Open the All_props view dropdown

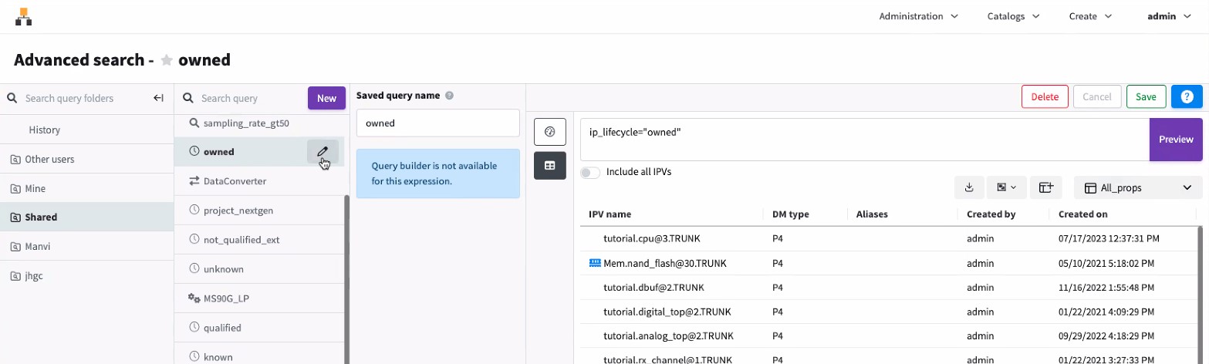click(x=1138, y=187)
